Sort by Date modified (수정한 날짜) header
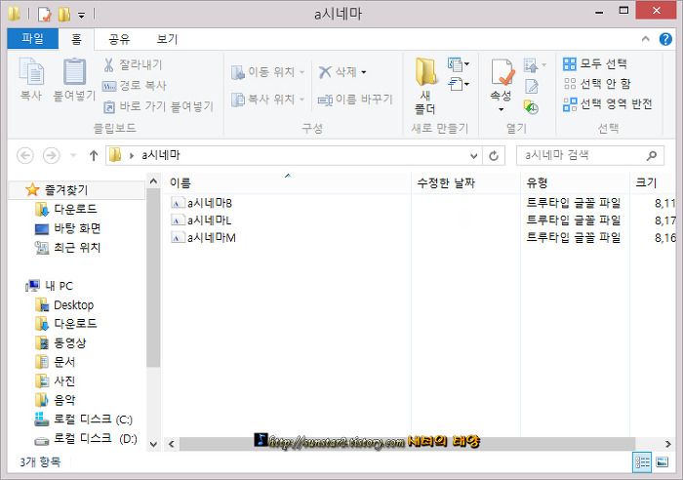Image resolution: width=683 pixels, height=480 pixels. pyautogui.click(x=465, y=183)
